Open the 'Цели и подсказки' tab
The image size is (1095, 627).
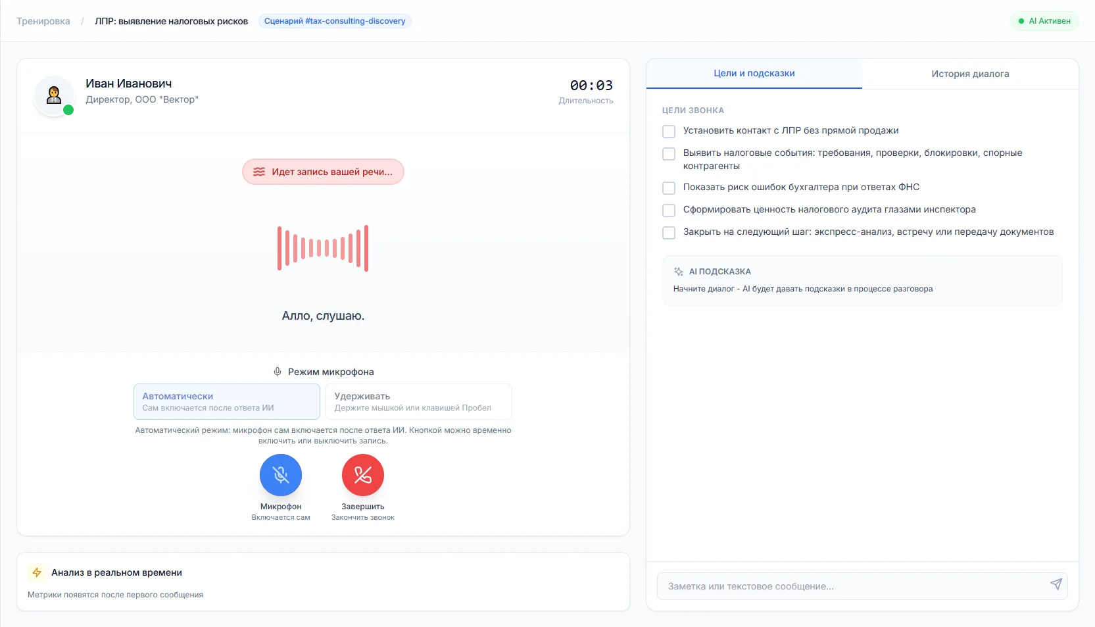754,74
